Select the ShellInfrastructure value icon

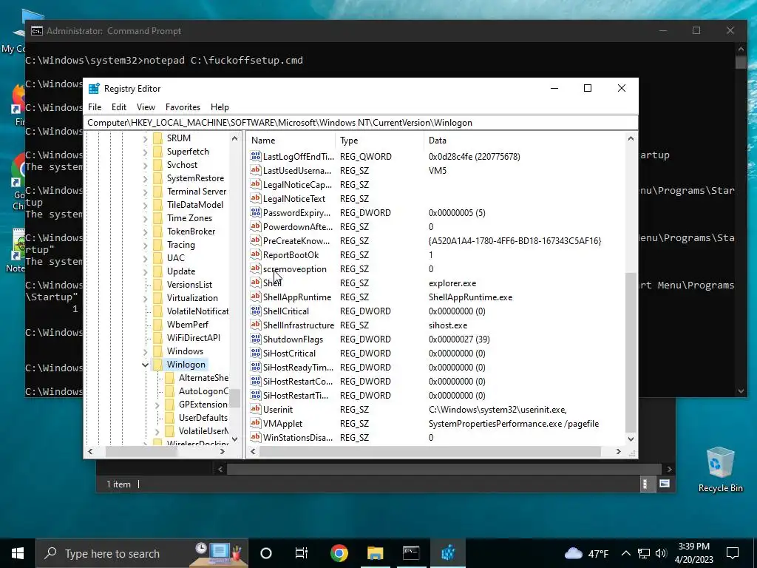pyautogui.click(x=255, y=325)
